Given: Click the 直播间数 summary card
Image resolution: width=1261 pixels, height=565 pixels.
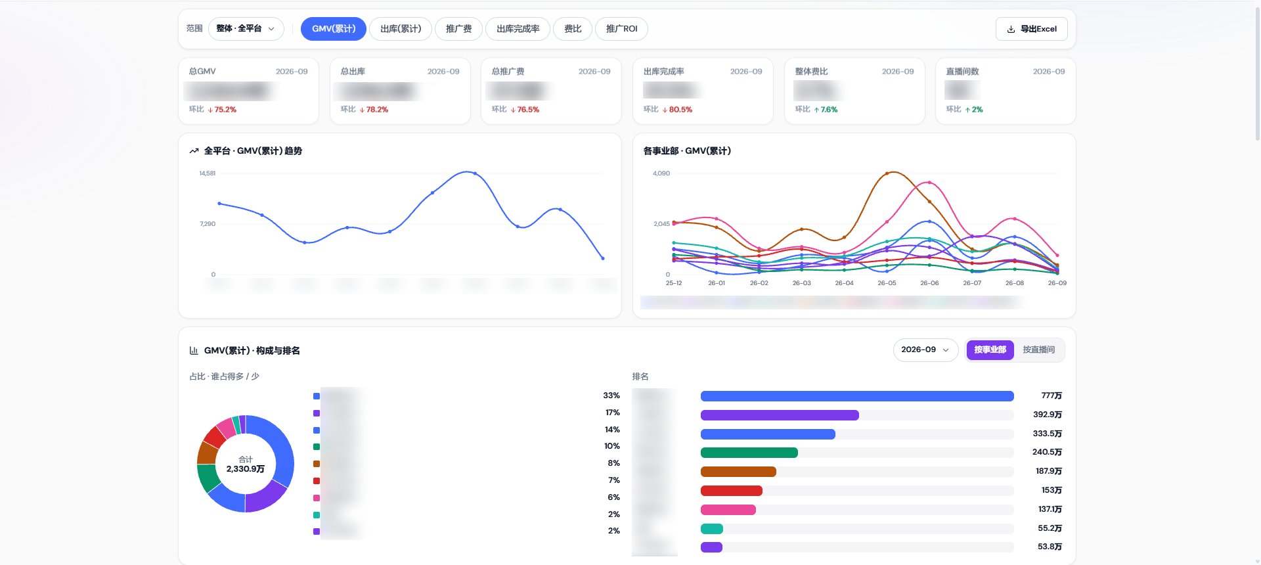Looking at the screenshot, I should (x=1006, y=91).
